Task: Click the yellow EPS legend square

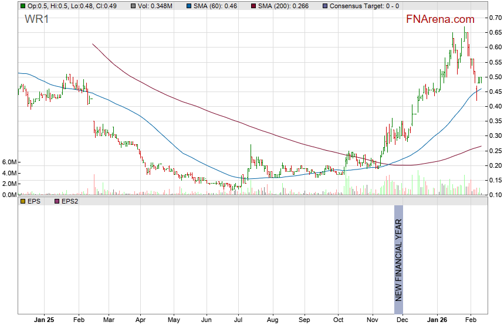Action: tap(23, 201)
